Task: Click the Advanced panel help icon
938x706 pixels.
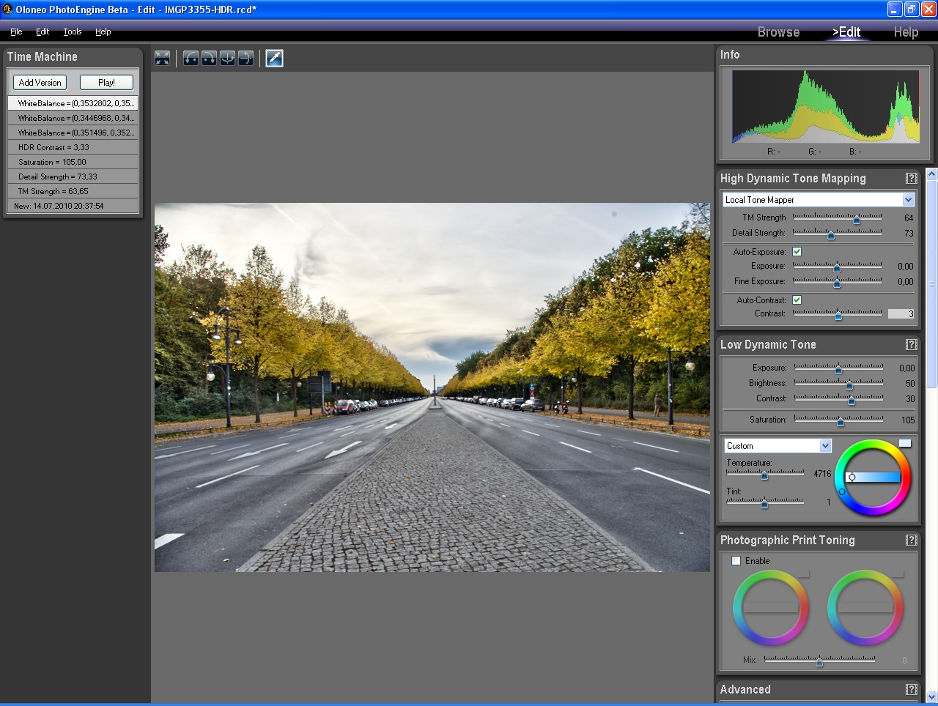Action: (x=911, y=689)
